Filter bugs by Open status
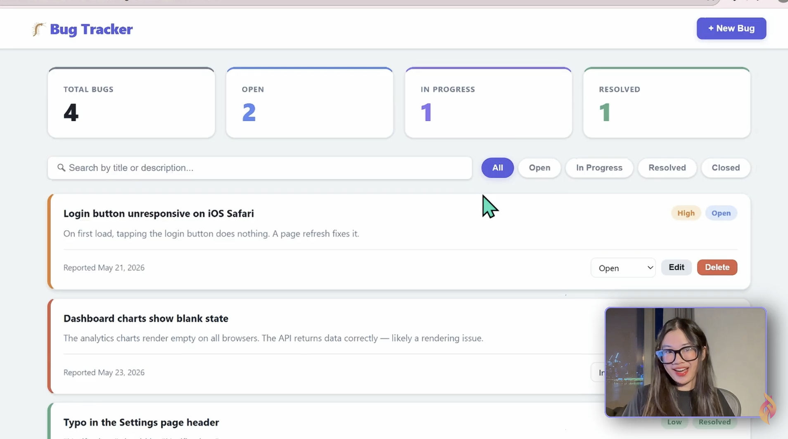 [539, 168]
